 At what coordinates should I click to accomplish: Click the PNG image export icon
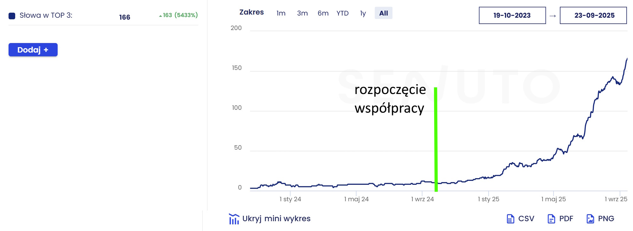590,219
